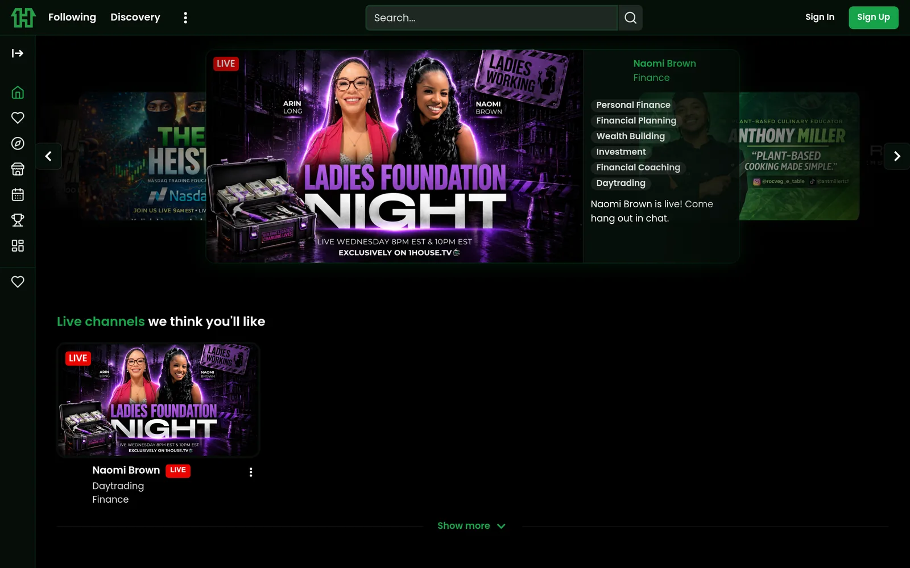Open the compass discovery icon
Image resolution: width=910 pixels, height=568 pixels.
18,143
